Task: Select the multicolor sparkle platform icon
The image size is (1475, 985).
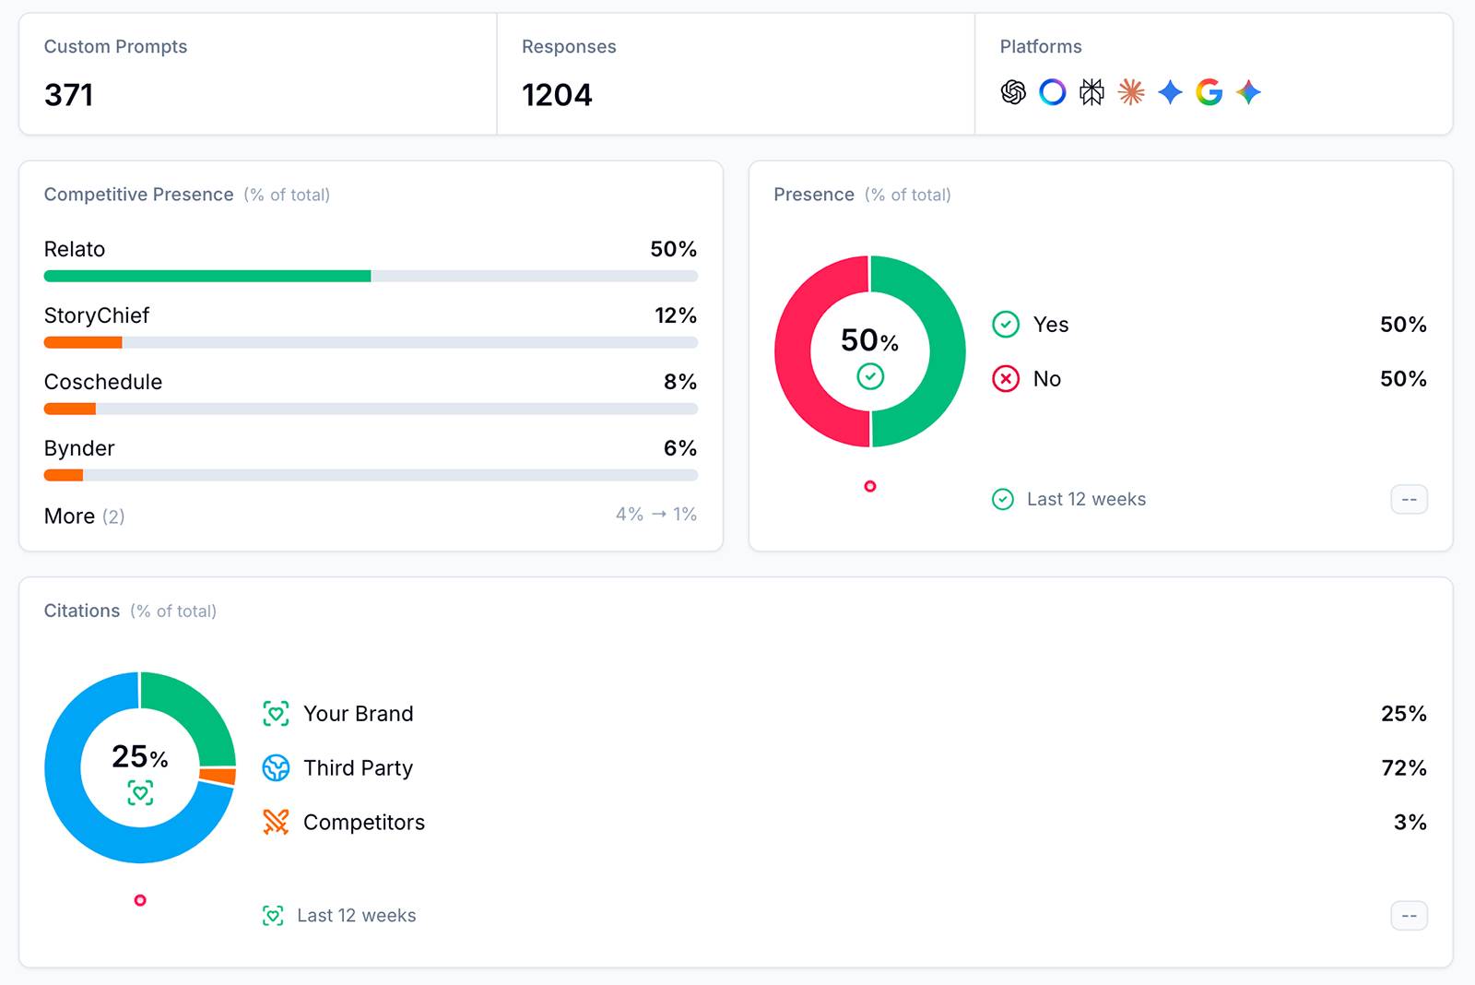Action: [x=1248, y=92]
